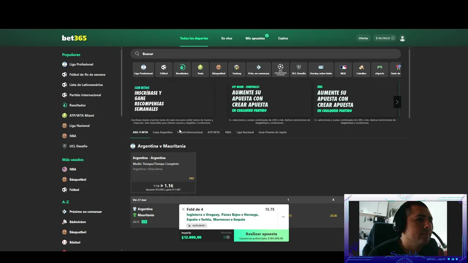Click the left sidebar scrollbar
Screen dimensions: 468x263
pos(121,83)
